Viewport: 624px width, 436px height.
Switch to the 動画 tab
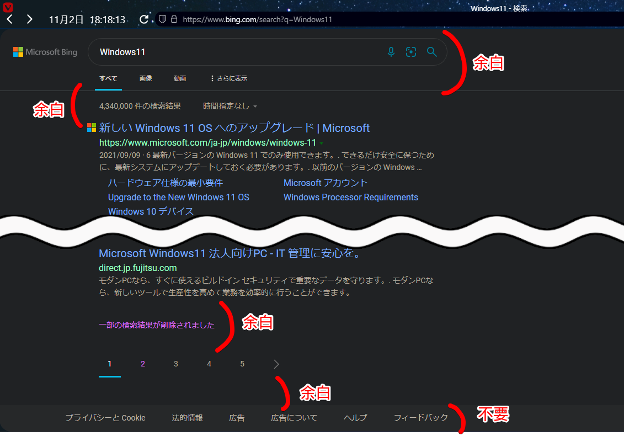coord(180,78)
